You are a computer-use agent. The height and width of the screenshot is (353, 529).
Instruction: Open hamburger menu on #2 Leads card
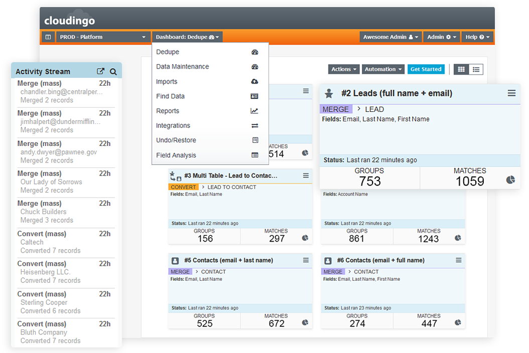point(511,93)
